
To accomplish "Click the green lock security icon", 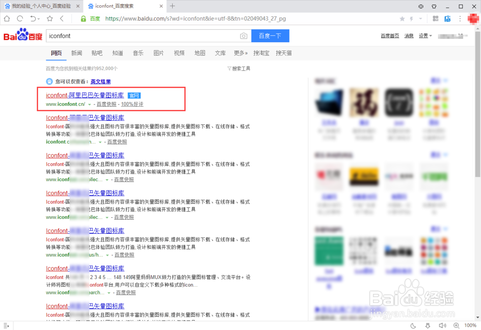I will pyautogui.click(x=83, y=19).
